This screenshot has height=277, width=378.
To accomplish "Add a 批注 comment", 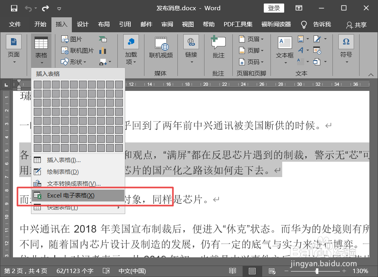I will [219, 48].
